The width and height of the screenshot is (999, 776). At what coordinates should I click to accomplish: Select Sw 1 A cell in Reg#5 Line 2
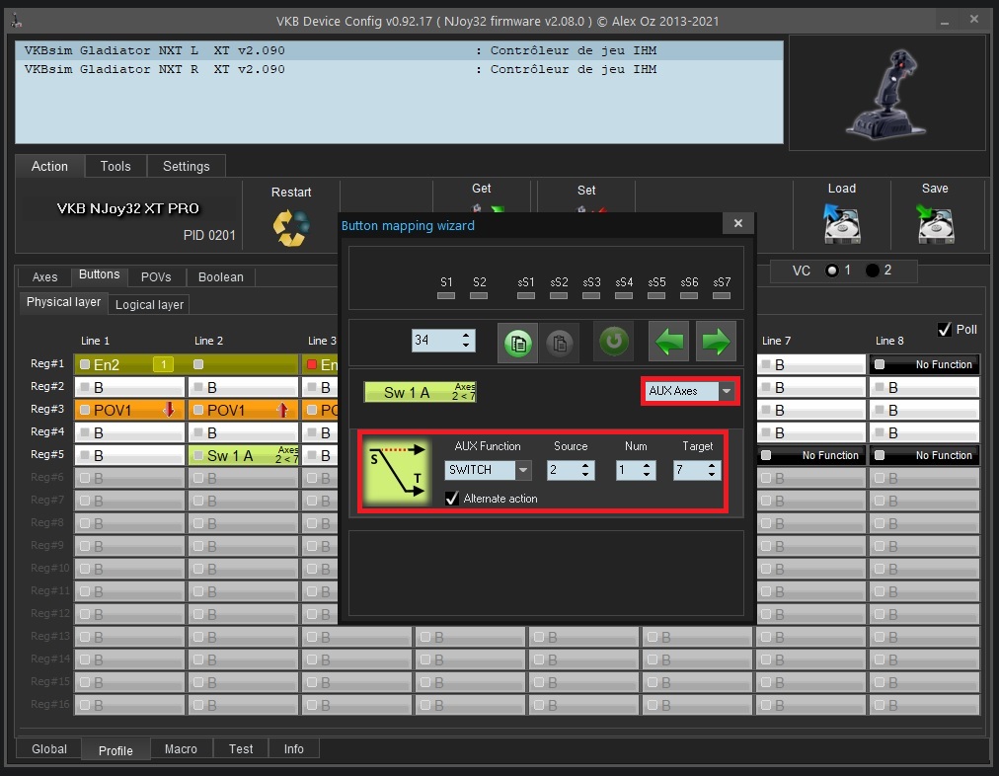click(244, 455)
